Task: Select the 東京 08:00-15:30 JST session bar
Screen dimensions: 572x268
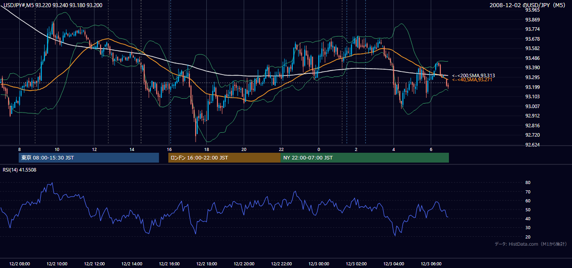Action: click(89, 158)
